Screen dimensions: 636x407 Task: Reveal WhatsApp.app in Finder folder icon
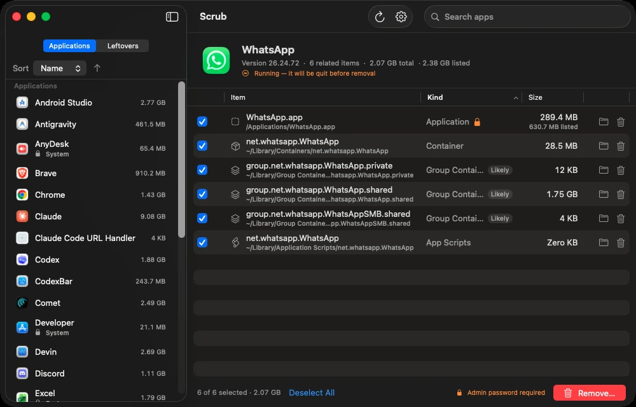point(604,121)
